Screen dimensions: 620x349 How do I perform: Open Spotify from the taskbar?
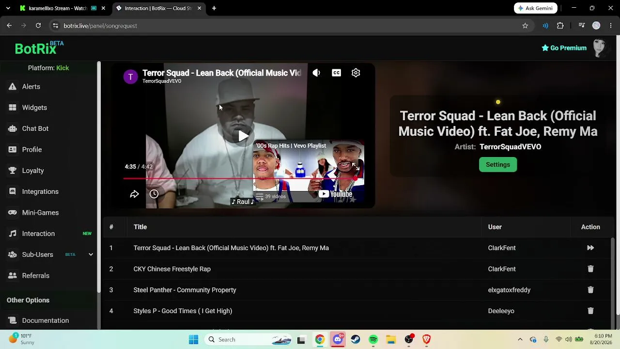click(x=373, y=339)
